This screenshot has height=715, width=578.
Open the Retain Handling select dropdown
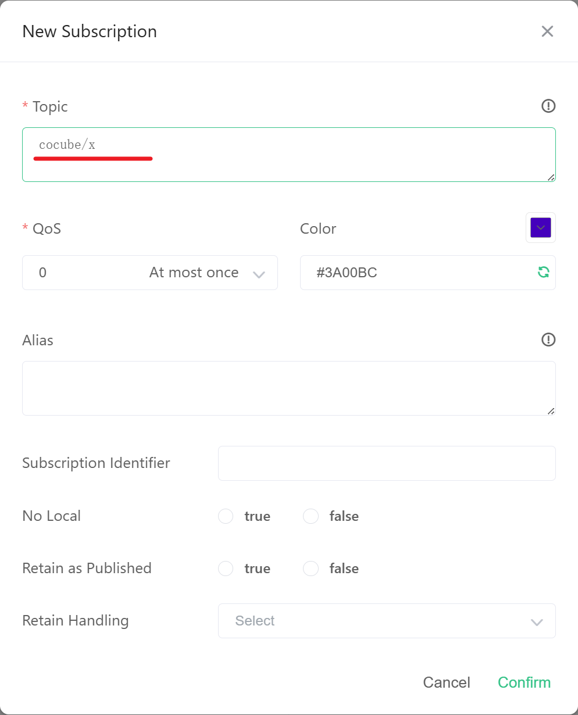[387, 621]
